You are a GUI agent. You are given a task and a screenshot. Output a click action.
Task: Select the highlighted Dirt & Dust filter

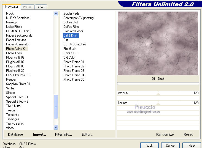(x=71, y=35)
